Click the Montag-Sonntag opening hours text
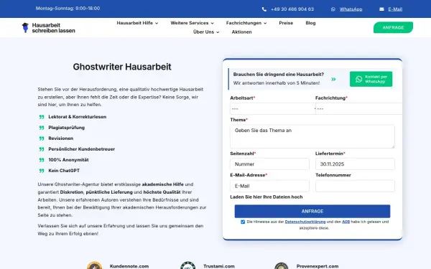Image resolution: width=431 pixels, height=269 pixels. [x=68, y=9]
